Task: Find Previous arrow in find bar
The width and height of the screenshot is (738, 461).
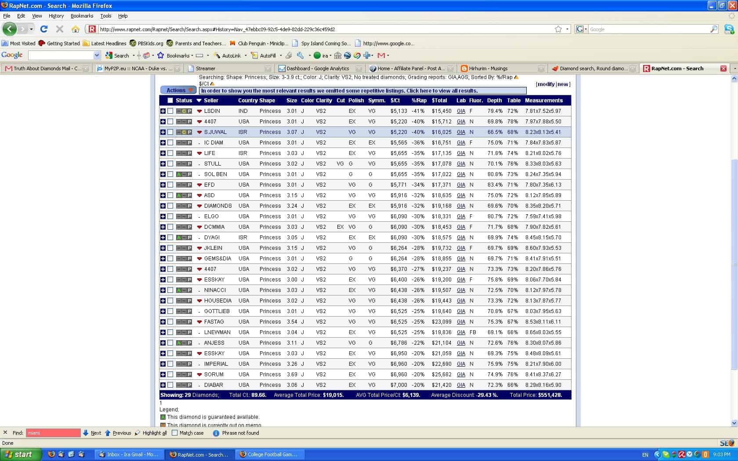Action: tap(108, 433)
